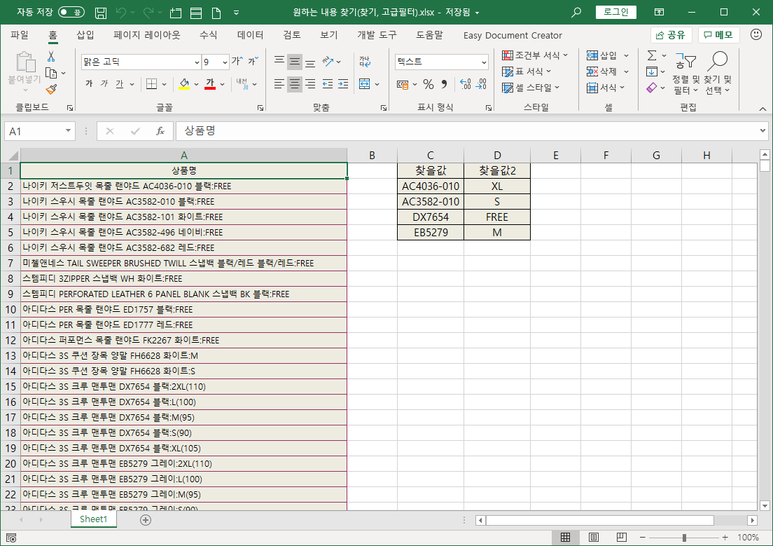Open Easy Document Creator tab
Screen dimensions: 773x546
tap(513, 36)
